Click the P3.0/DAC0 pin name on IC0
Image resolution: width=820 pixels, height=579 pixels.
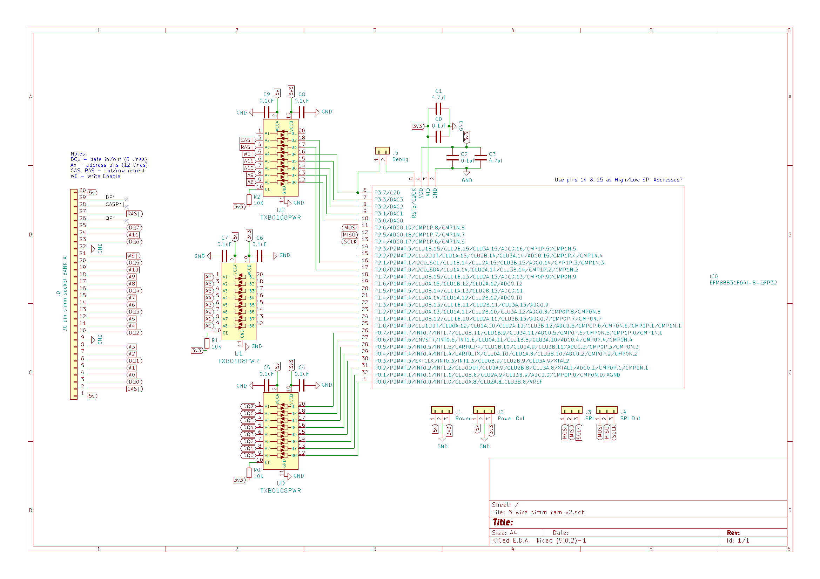click(389, 220)
